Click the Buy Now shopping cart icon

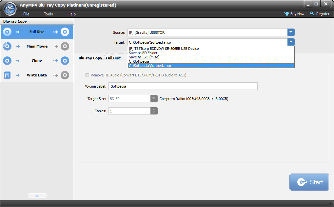point(286,14)
